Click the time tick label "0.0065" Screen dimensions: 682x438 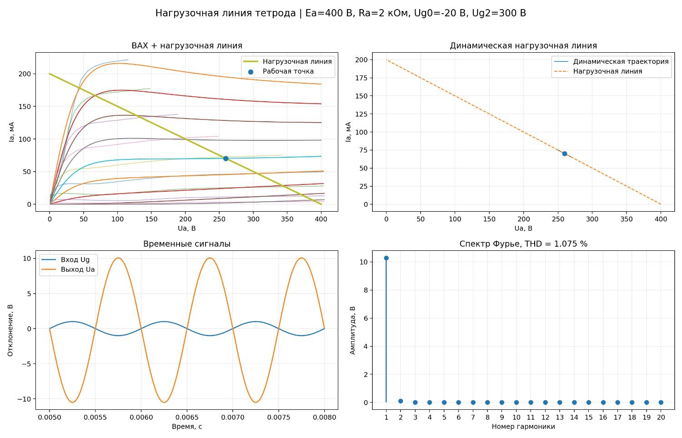click(187, 417)
